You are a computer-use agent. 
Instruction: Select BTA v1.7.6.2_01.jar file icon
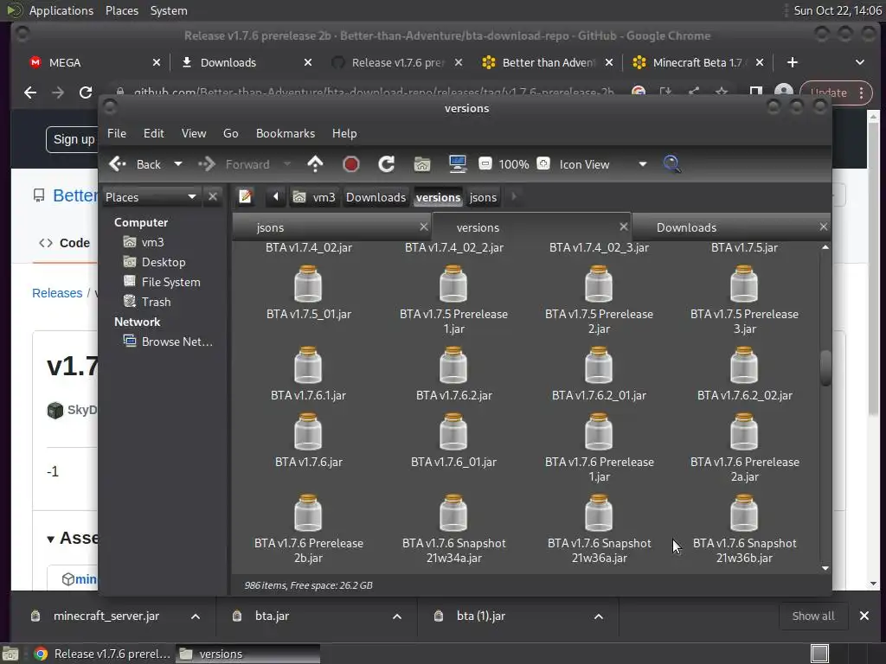[599, 366]
